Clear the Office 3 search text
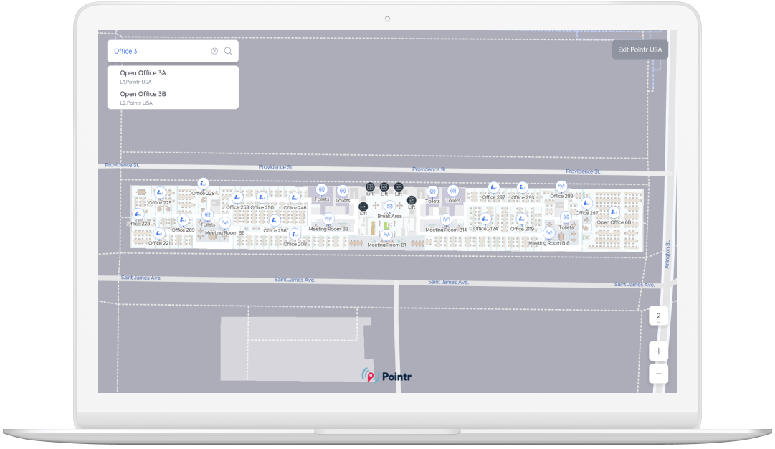 (214, 50)
